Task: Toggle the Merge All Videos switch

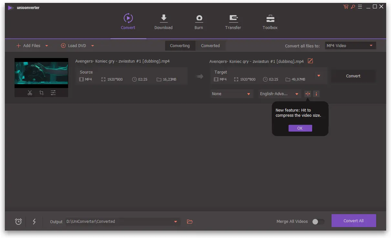Action: click(318, 222)
